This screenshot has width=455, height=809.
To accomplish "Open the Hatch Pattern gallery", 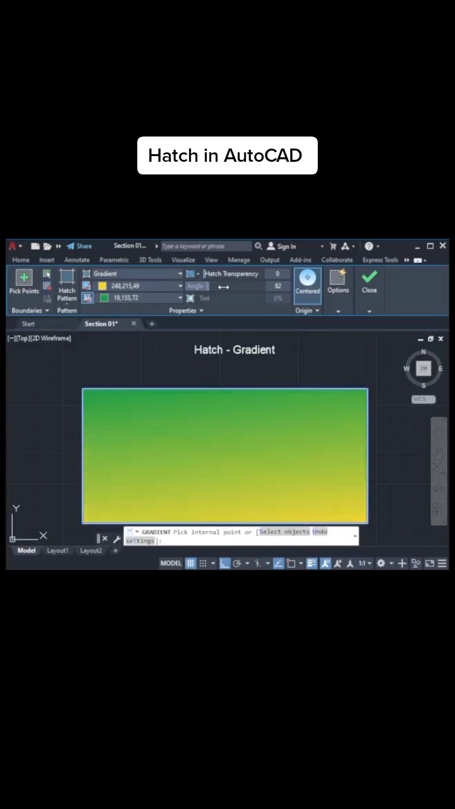I will pyautogui.click(x=67, y=285).
